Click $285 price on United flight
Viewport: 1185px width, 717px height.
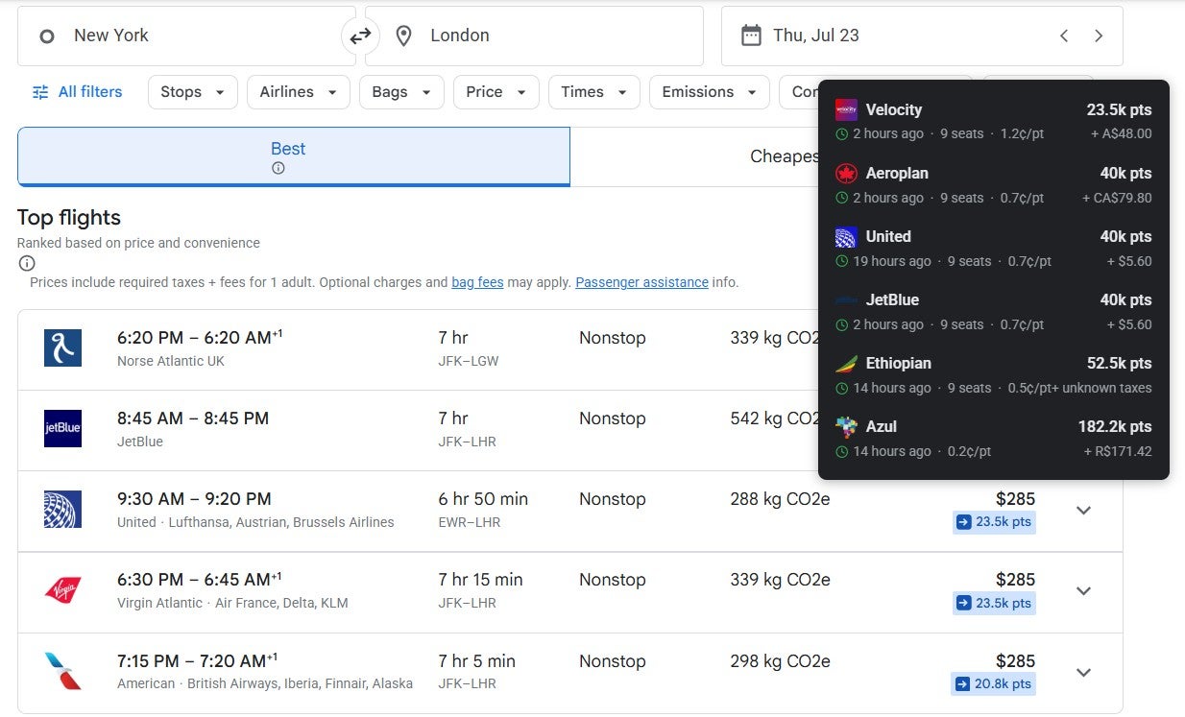(1015, 499)
